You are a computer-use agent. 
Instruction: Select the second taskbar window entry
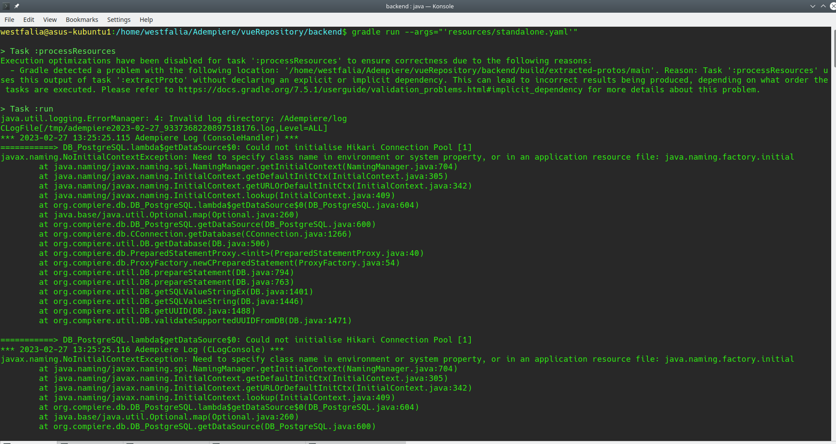(x=91, y=442)
